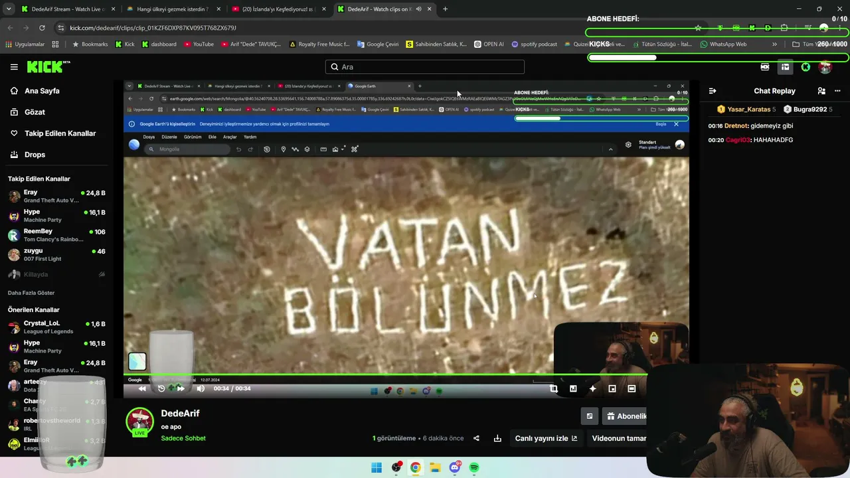The image size is (850, 478).
Task: Open Takip Edilen Kanallar sidebar link
Action: [60, 133]
